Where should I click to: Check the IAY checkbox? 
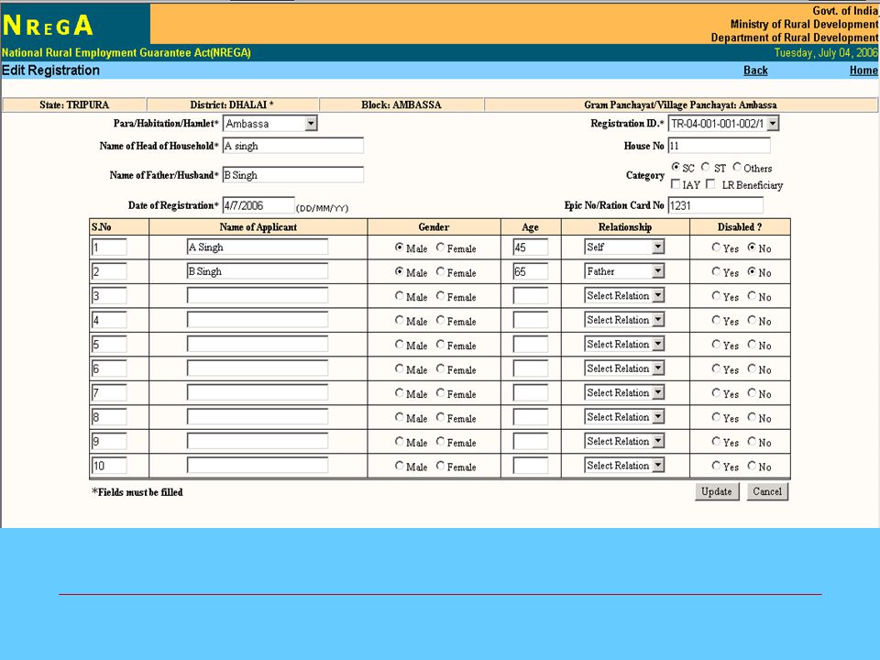[676, 184]
